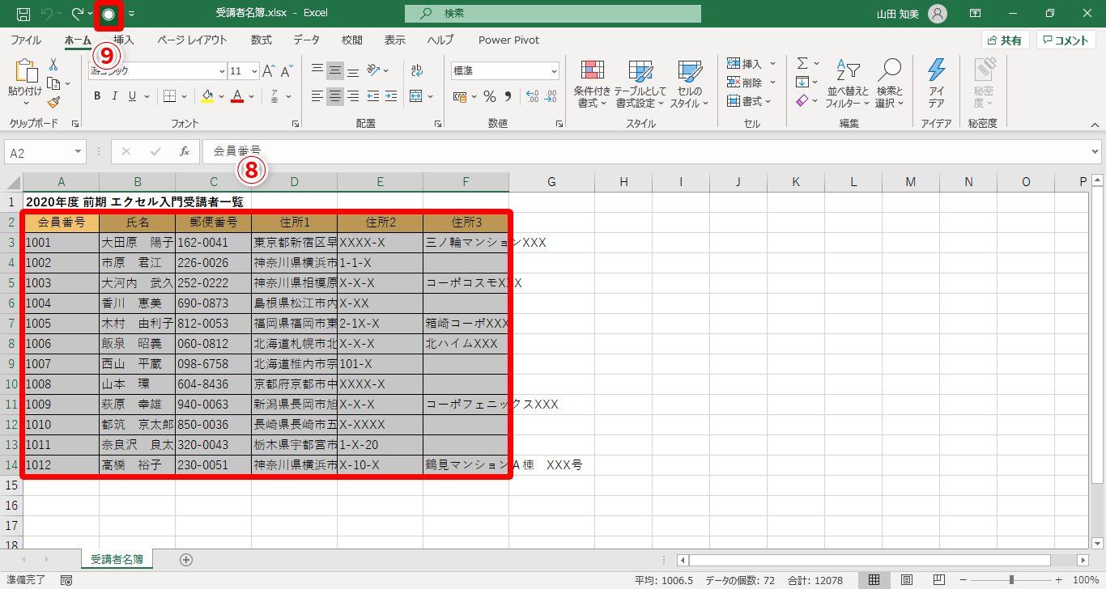Click the Top Align icon
Screen dimensions: 1106x589
(x=317, y=71)
